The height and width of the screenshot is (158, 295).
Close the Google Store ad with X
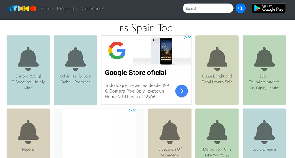(x=189, y=37)
